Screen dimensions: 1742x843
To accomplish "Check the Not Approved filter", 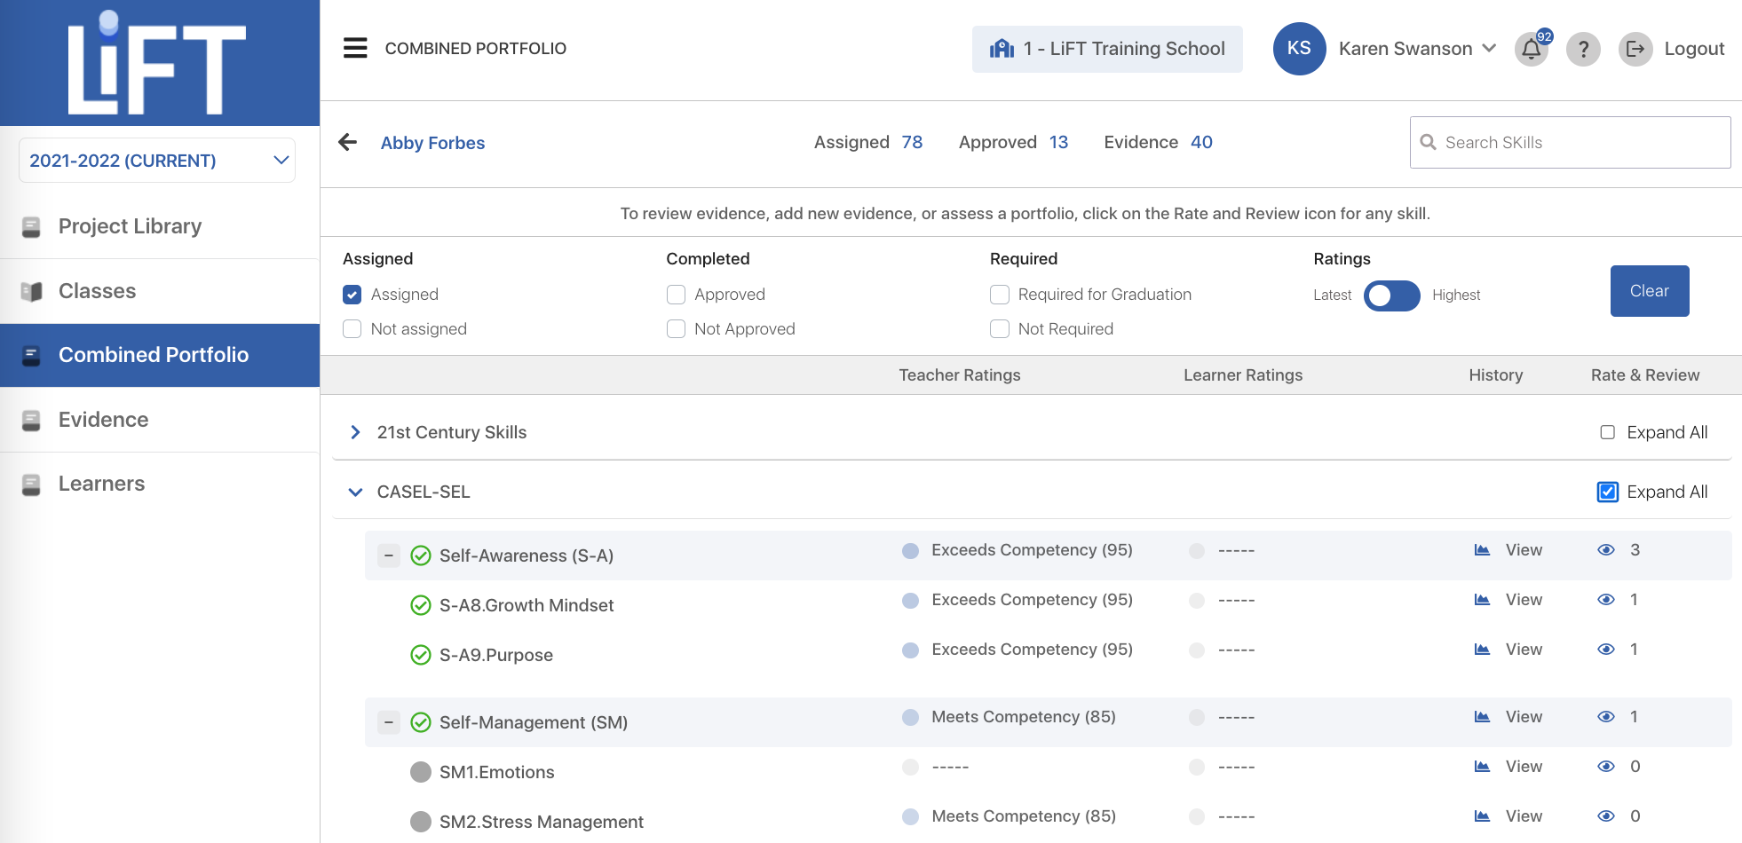I will tap(676, 329).
